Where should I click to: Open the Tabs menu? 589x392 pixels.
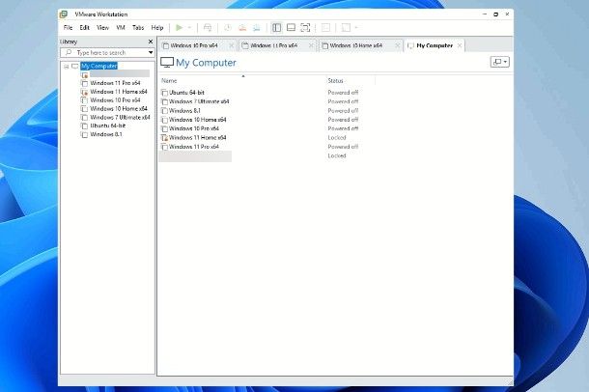pos(138,28)
